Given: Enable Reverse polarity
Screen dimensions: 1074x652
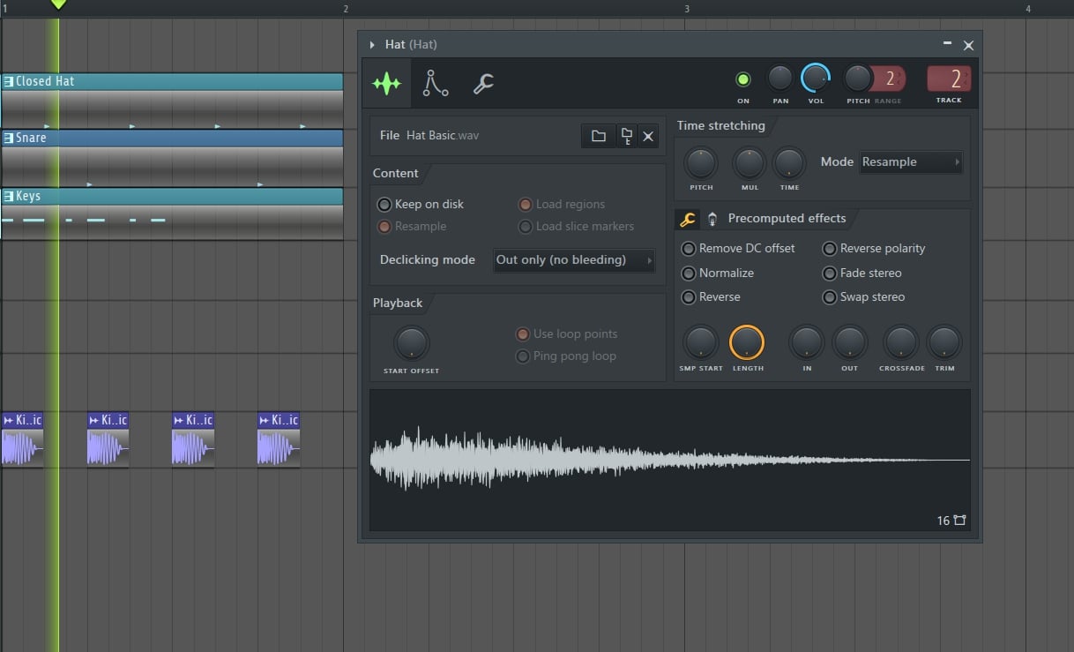Looking at the screenshot, I should point(830,249).
